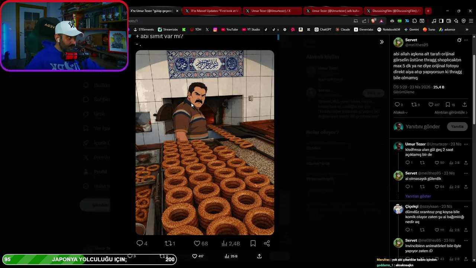Screen dimensions: 476x268
Task: Share Servet's main tweet in the sidebar
Action: pyautogui.click(x=464, y=105)
